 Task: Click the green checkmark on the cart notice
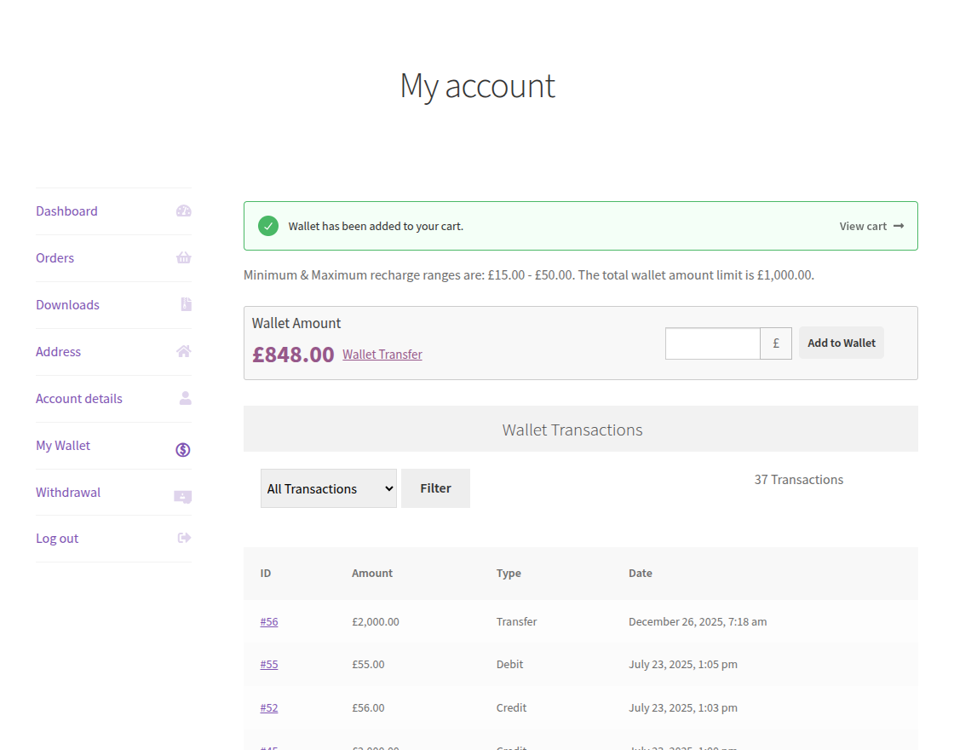268,226
